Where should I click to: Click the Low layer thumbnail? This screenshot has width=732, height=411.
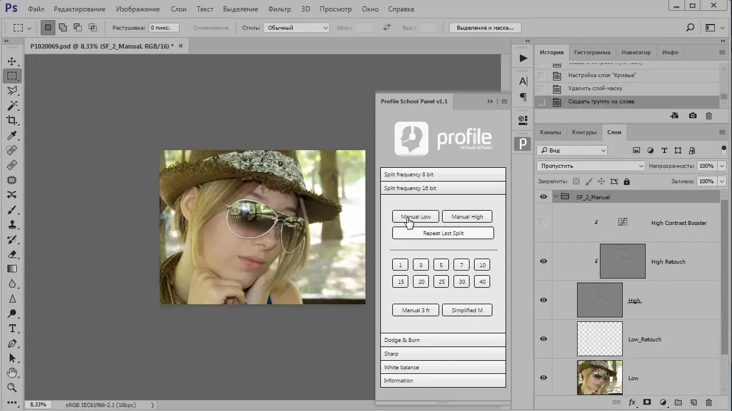point(599,377)
